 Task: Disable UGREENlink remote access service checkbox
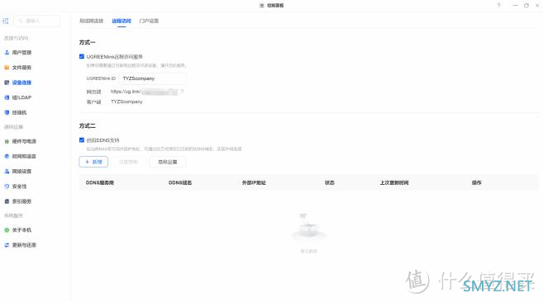pos(82,56)
